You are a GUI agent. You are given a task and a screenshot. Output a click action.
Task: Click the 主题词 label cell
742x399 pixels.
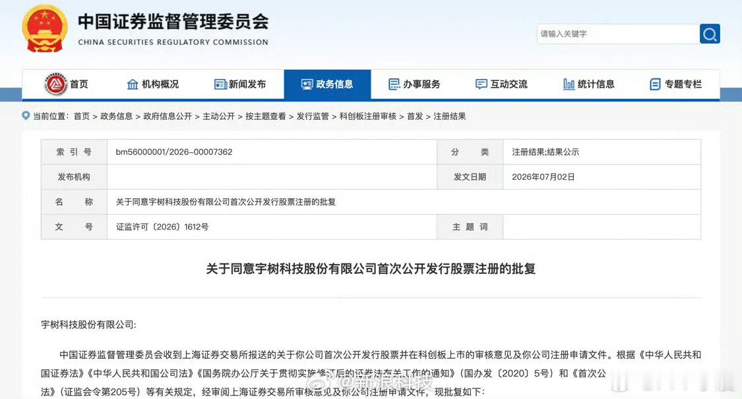470,227
